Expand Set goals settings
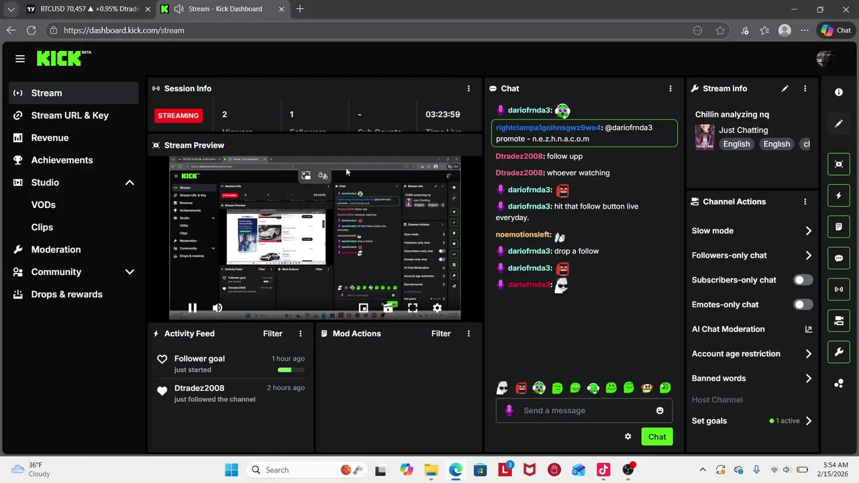859x483 pixels. tap(808, 421)
